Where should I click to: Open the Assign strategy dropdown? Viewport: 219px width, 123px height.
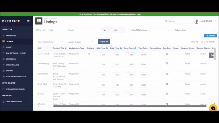[81, 42]
